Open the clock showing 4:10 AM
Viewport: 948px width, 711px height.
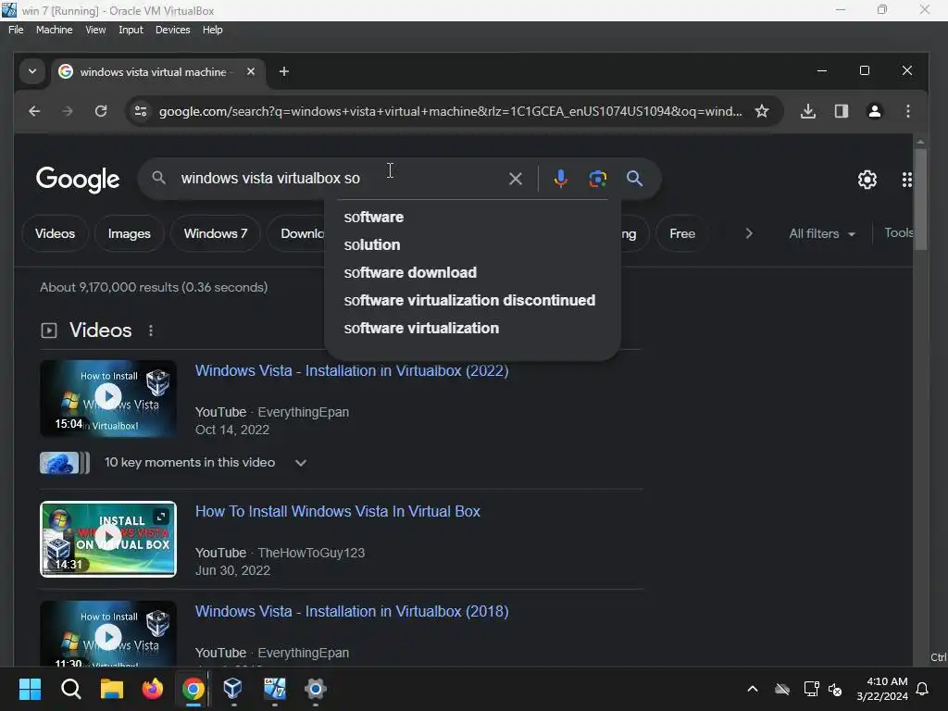coord(882,689)
